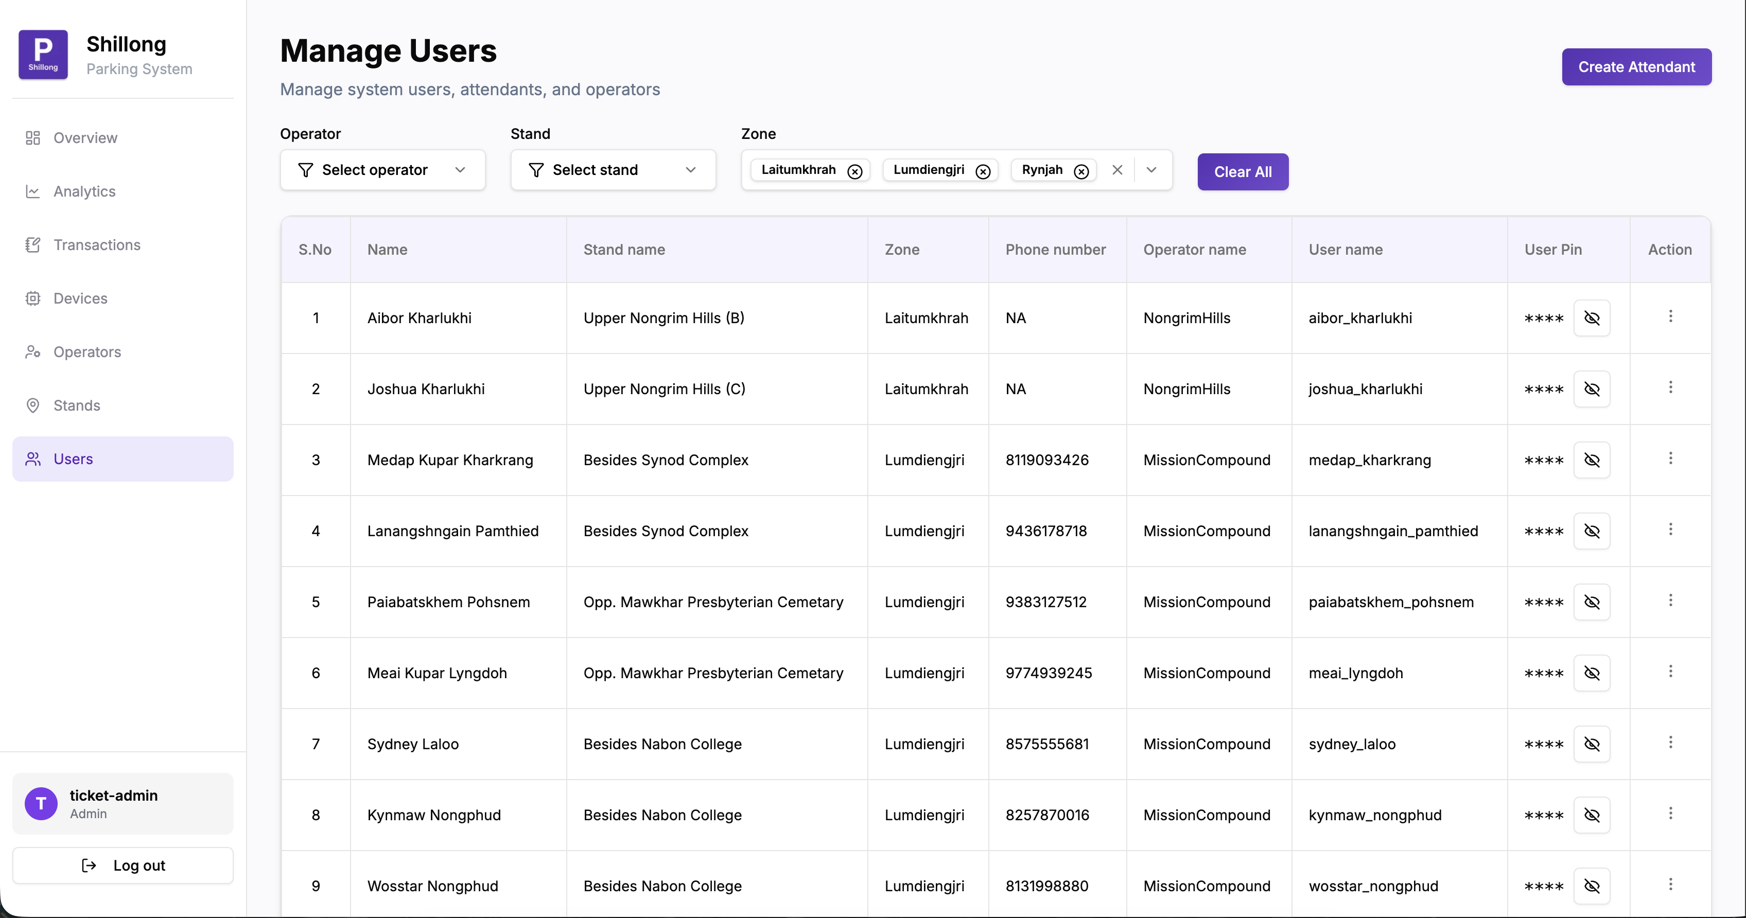1746x918 pixels.
Task: Clear all selected zones with the X icon
Action: [x=1117, y=170]
